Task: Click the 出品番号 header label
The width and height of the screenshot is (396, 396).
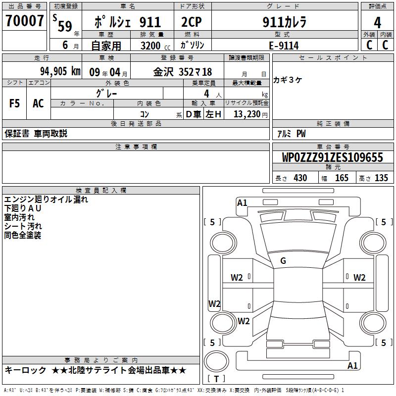Action: 24,6
